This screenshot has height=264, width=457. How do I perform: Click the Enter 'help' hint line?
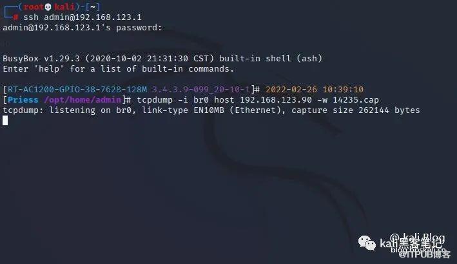pyautogui.click(x=119, y=68)
